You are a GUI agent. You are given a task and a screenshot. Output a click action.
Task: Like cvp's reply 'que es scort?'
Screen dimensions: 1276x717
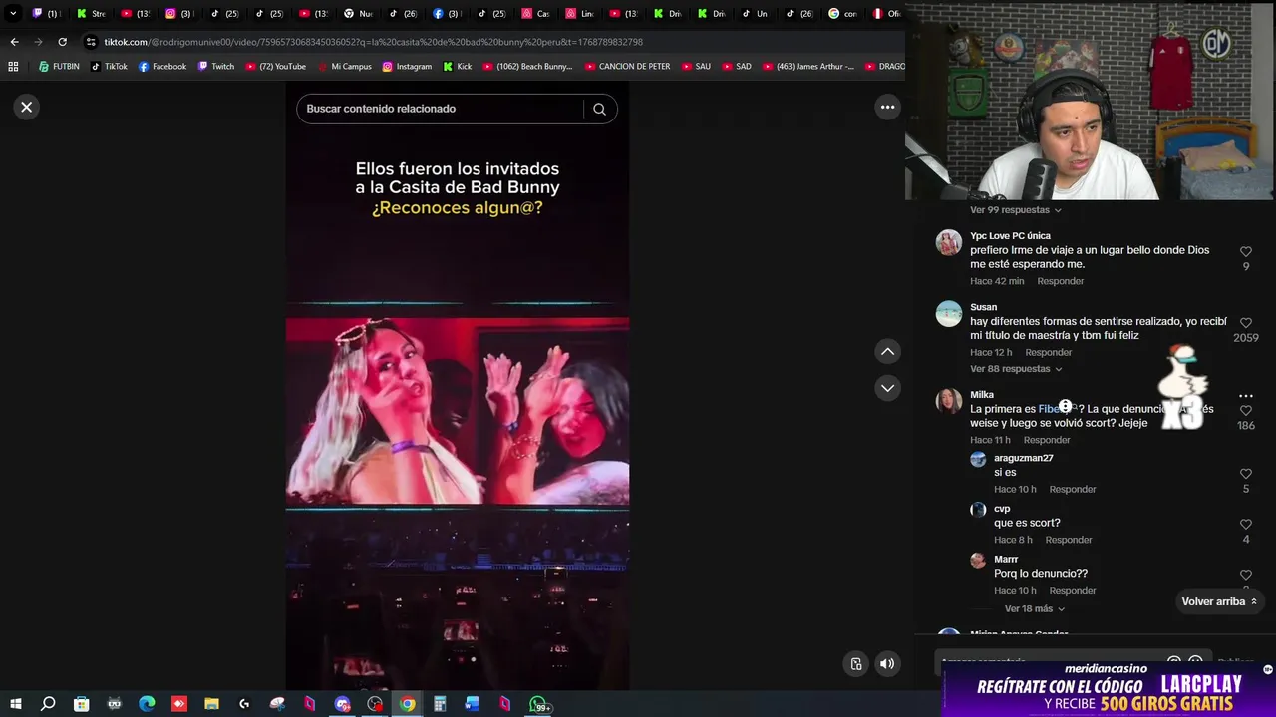1245,525
